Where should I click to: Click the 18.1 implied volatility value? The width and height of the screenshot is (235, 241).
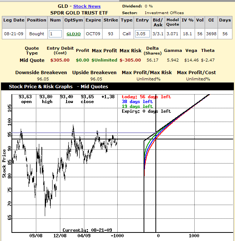pos(188,34)
